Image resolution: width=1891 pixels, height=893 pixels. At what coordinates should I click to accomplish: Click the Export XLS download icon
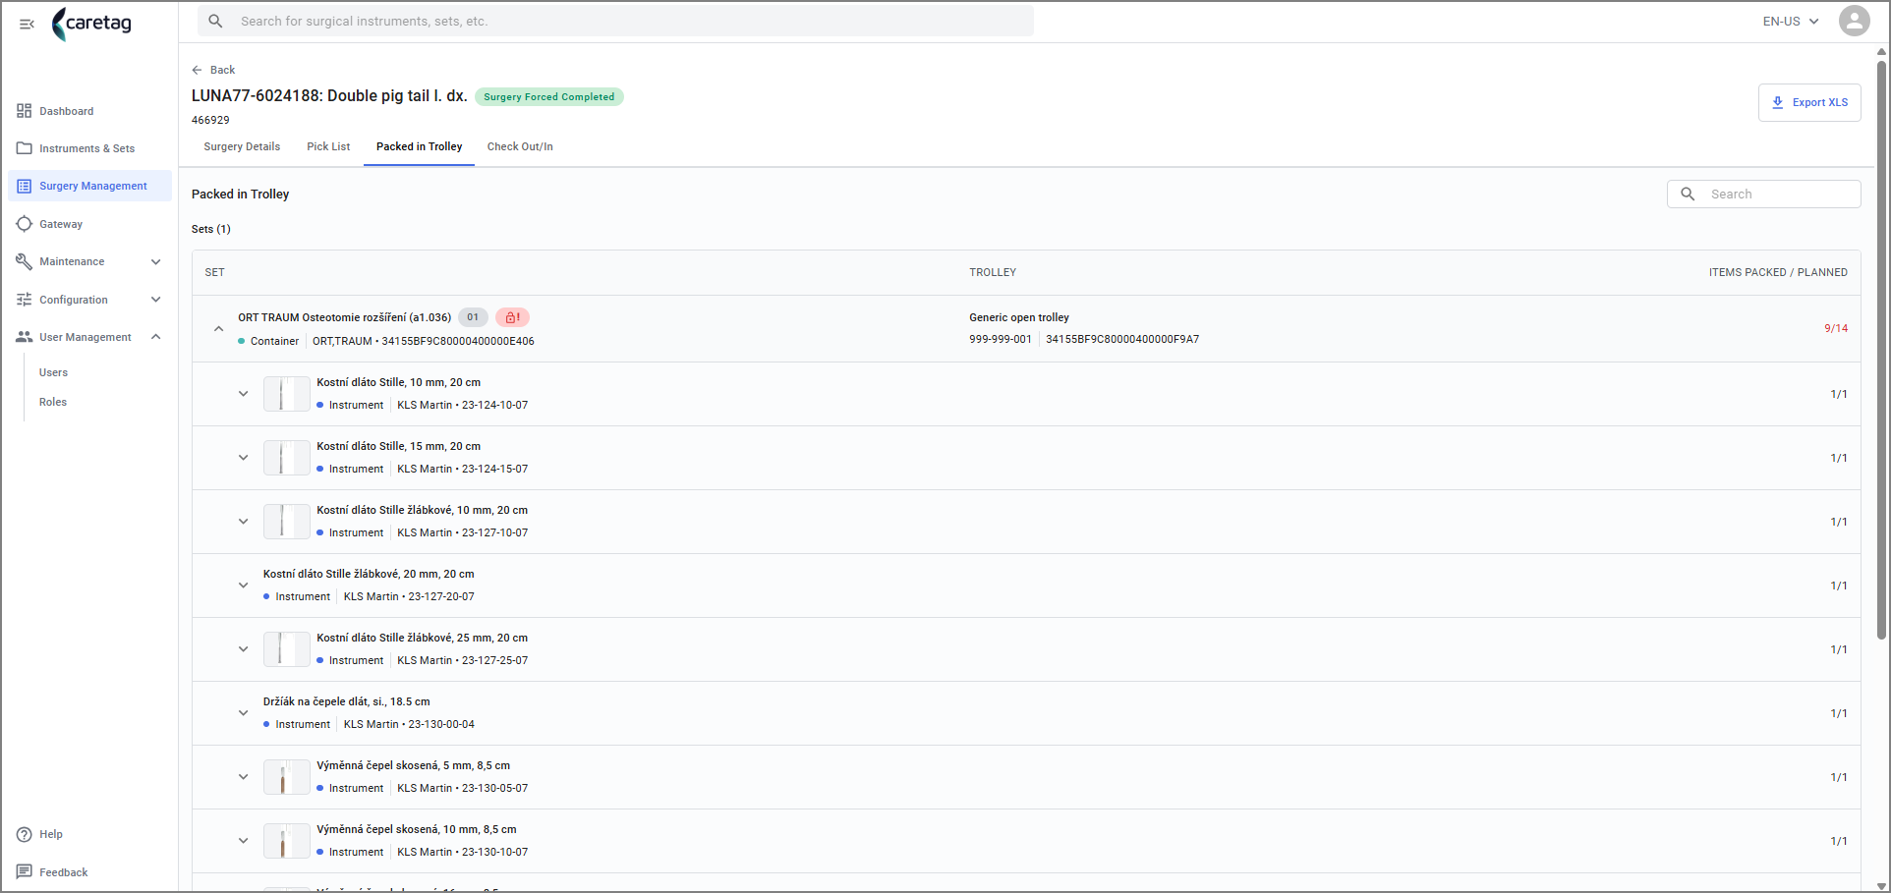1777,102
